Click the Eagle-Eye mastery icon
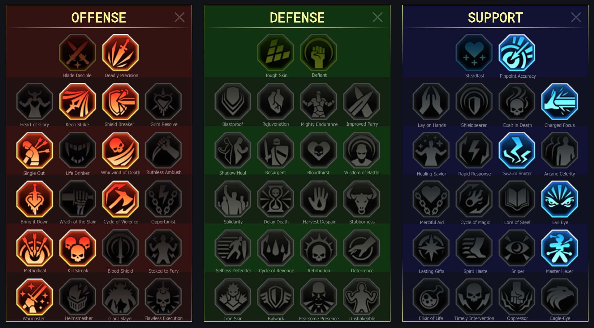 [560, 297]
